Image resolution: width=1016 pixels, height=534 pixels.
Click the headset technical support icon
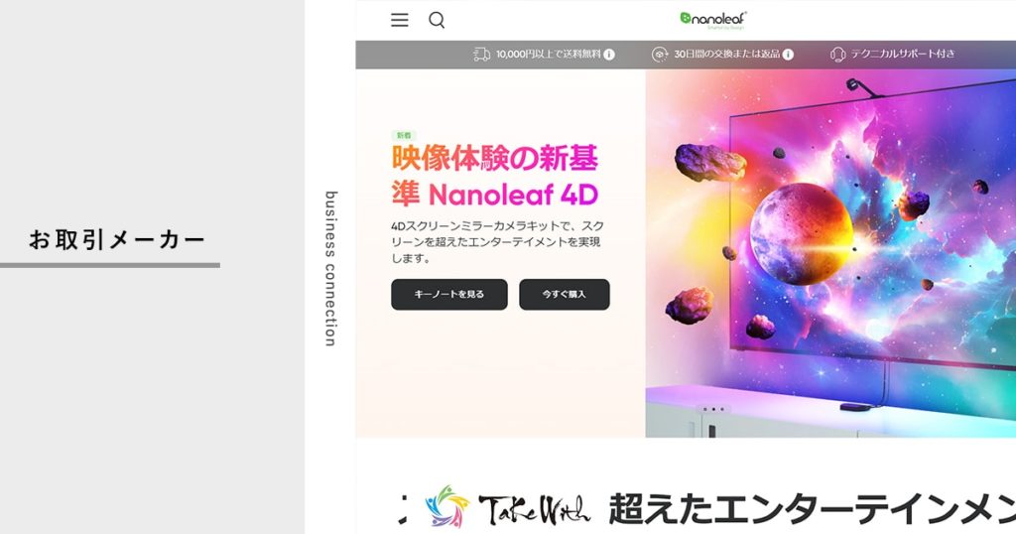[837, 55]
